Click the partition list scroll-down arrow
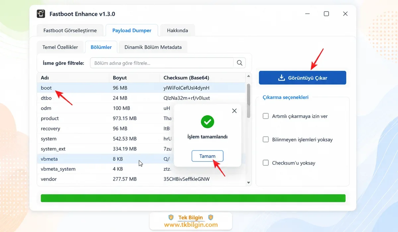This screenshot has height=232, width=398. point(249,182)
